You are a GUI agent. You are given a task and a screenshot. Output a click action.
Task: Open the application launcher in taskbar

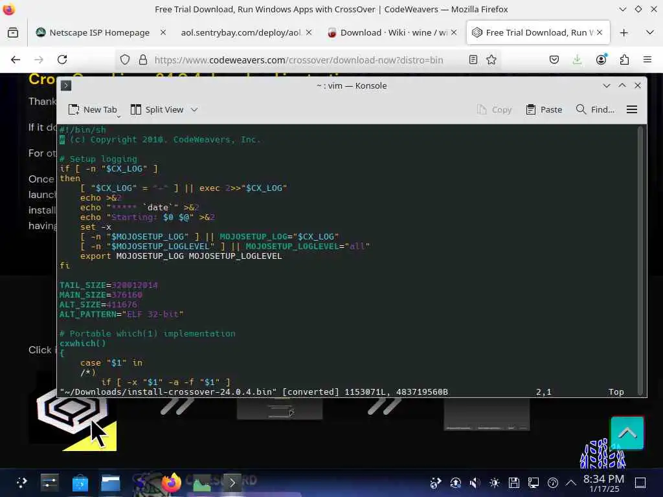21,483
